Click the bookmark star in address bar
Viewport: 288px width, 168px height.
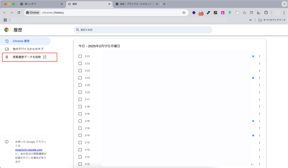[184, 13]
